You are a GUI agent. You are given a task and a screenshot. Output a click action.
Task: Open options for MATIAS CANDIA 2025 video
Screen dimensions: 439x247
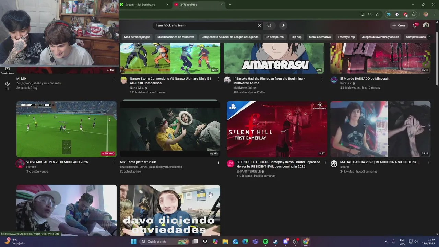[429, 162]
